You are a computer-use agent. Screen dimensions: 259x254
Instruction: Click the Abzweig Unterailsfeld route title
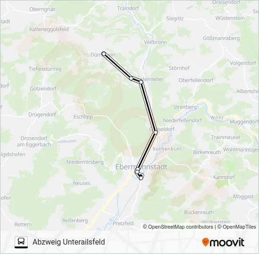[x=69, y=242]
